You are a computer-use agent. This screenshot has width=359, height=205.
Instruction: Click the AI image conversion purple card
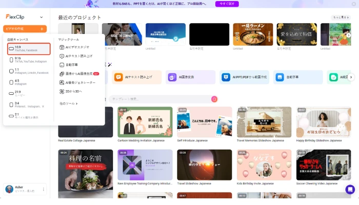190,77
